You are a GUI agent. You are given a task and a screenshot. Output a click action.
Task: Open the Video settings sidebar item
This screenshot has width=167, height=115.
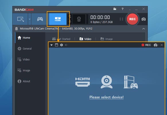24,60
